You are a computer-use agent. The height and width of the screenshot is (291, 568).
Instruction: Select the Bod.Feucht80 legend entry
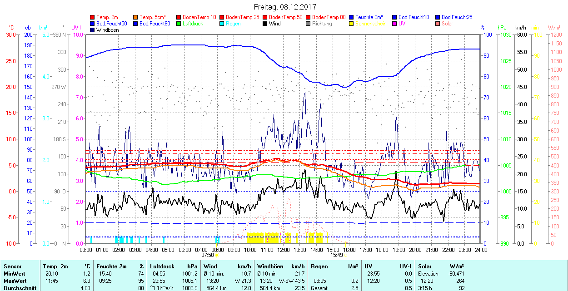click(x=154, y=24)
